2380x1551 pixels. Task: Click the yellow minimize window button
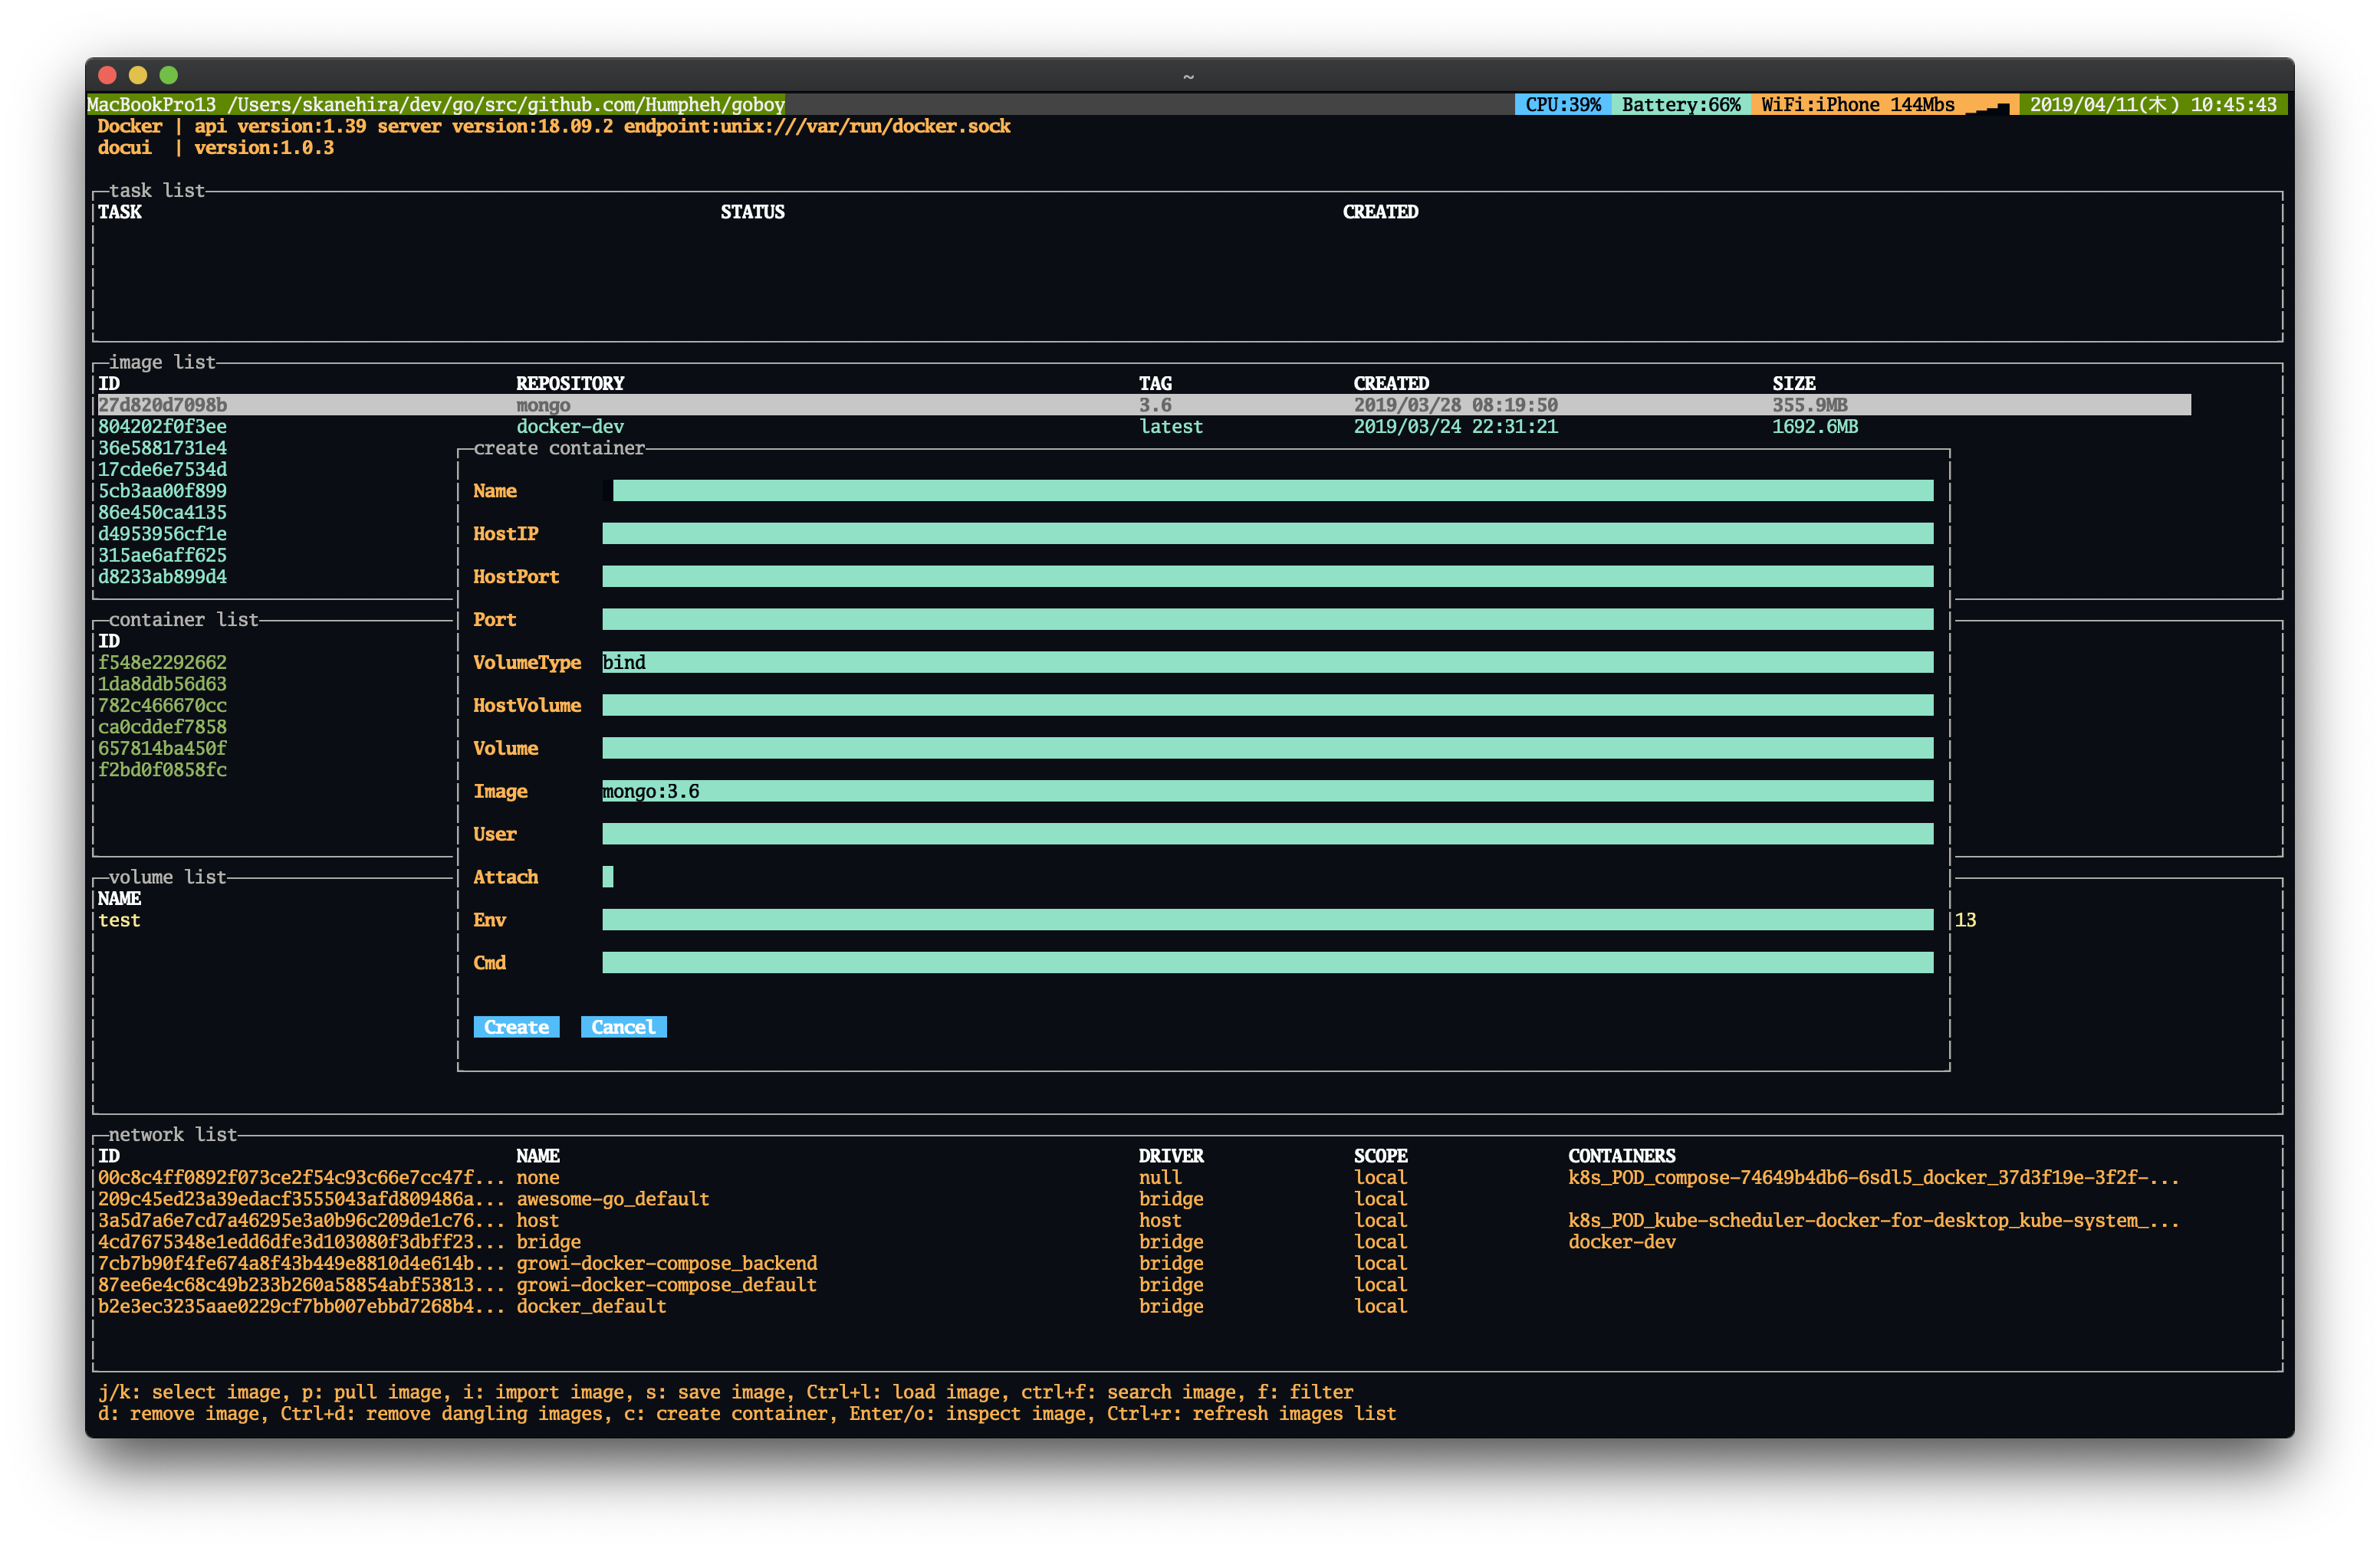pyautogui.click(x=138, y=75)
